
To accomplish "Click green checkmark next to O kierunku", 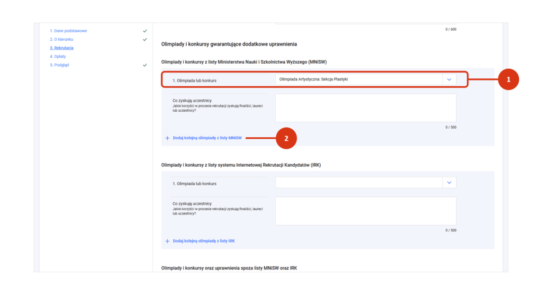I will coord(145,40).
